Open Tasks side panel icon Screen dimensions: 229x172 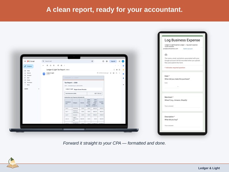pyautogui.click(x=123, y=74)
